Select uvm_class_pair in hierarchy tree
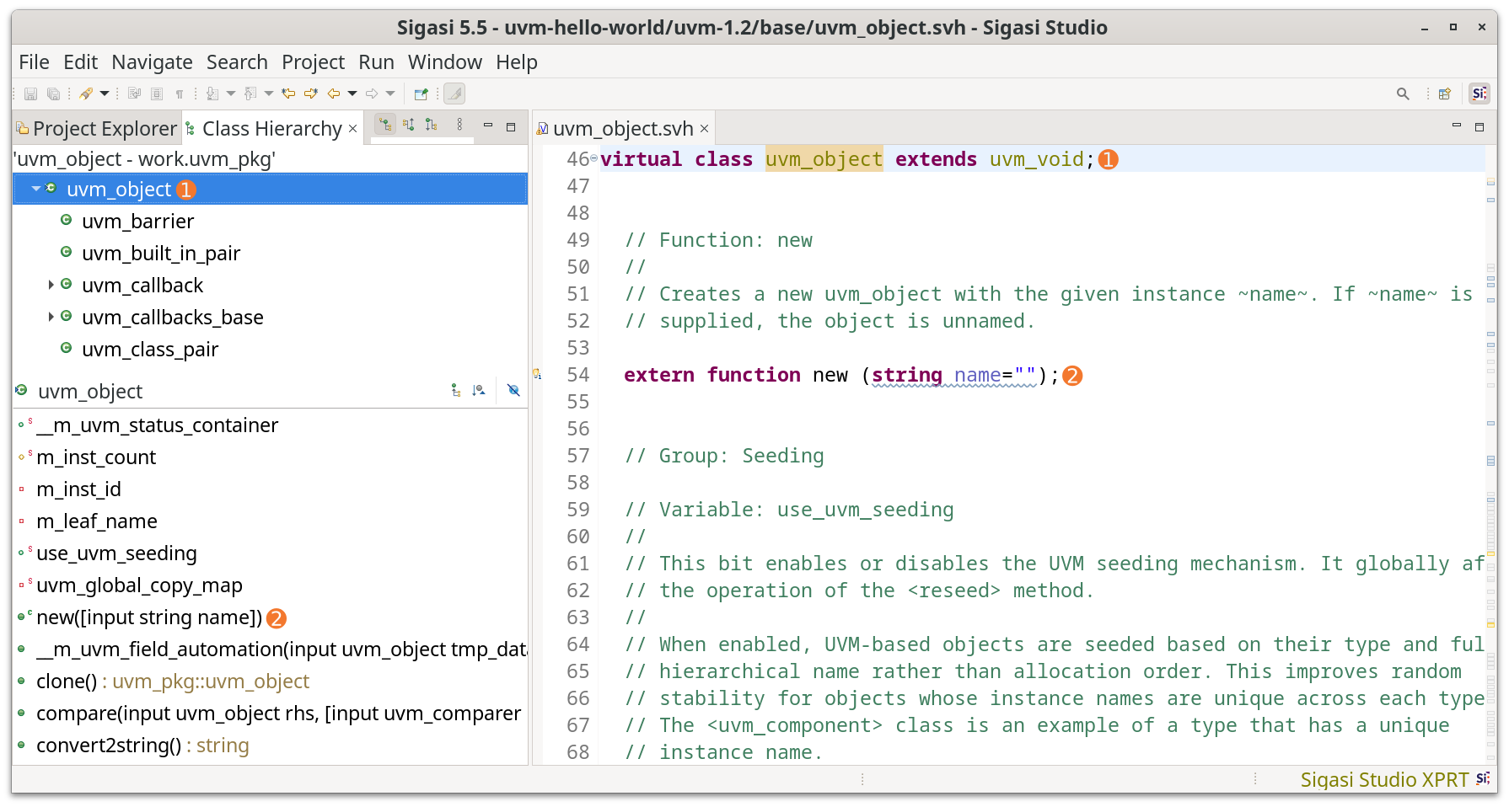This screenshot has height=807, width=1509. pyautogui.click(x=150, y=350)
